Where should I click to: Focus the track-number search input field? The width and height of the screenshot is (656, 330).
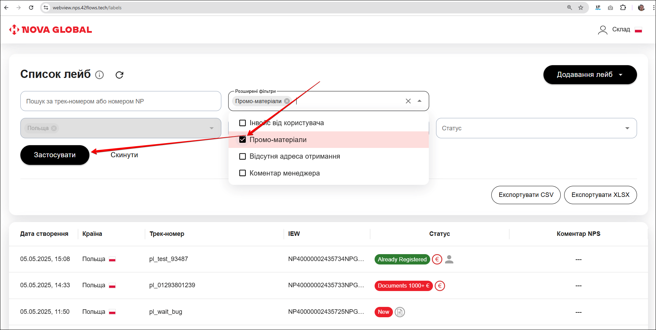120,101
